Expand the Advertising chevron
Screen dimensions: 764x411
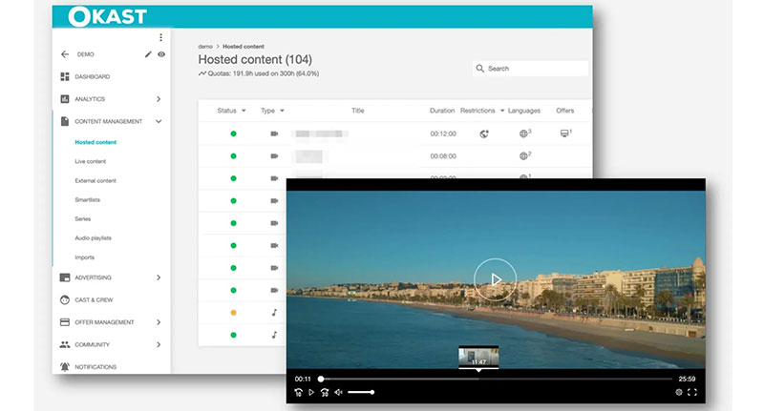(x=159, y=277)
